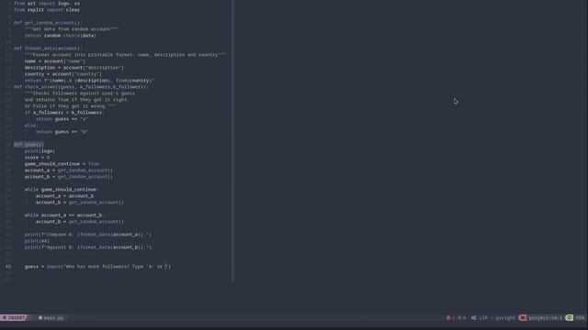The width and height of the screenshot is (588, 330).
Task: Click the 'and returns True if they got it right' line
Action: [x=77, y=100]
